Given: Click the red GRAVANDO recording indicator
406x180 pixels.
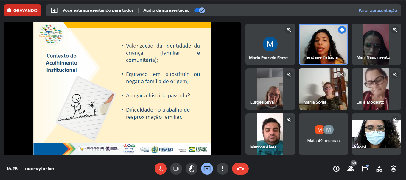Looking at the screenshot, I should 22,10.
